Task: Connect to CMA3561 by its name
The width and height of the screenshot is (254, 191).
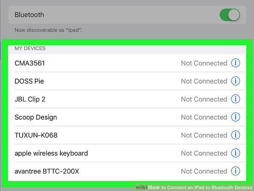Action: coord(30,63)
